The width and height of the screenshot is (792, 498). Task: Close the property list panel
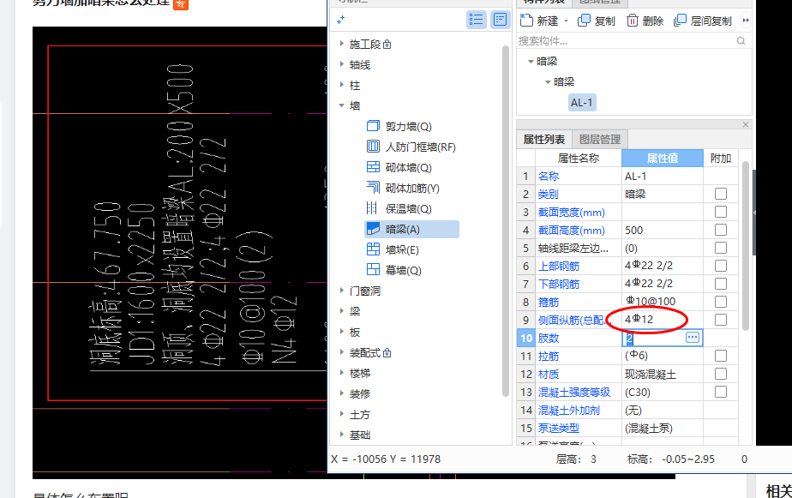746,125
